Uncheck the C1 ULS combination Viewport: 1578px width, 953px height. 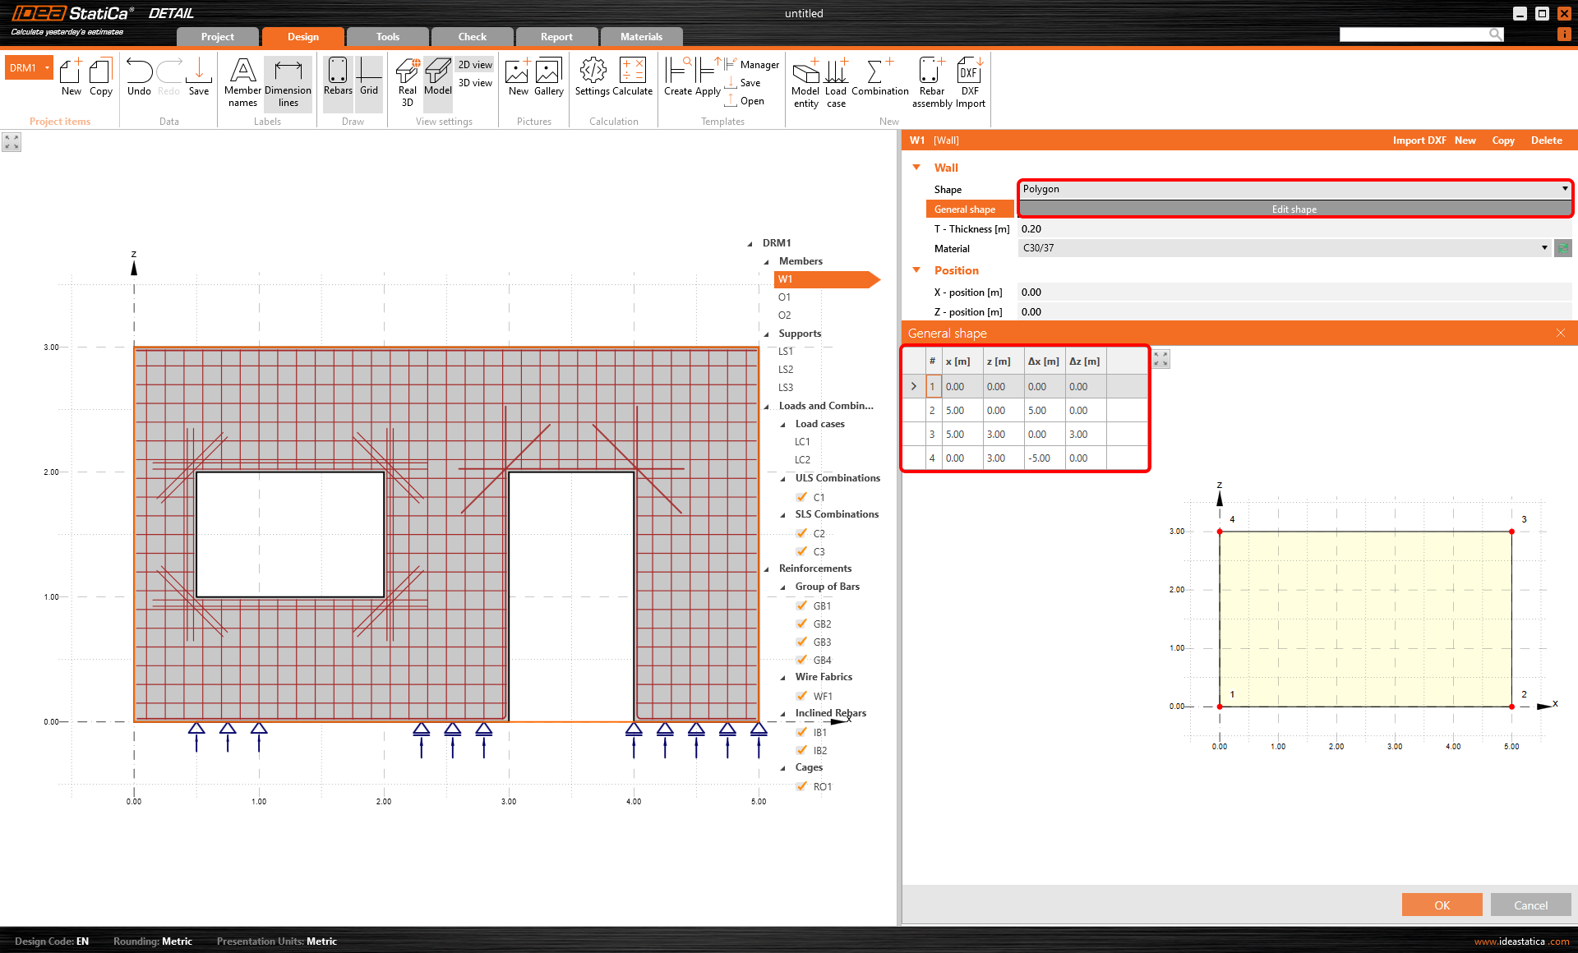802,497
